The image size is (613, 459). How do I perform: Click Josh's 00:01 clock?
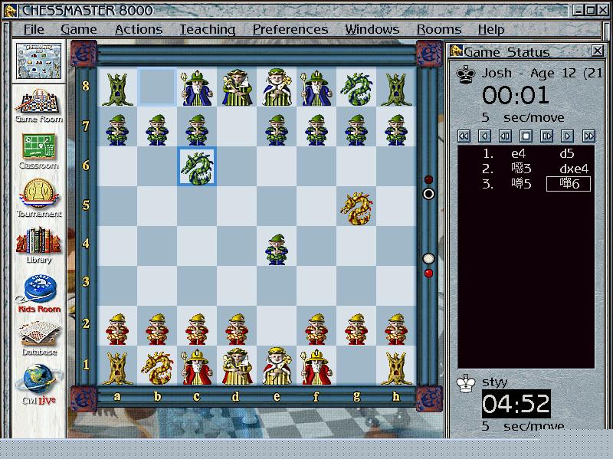tap(515, 95)
